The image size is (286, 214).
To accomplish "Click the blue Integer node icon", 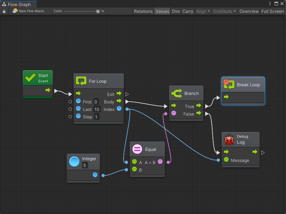I will pyautogui.click(x=74, y=162).
